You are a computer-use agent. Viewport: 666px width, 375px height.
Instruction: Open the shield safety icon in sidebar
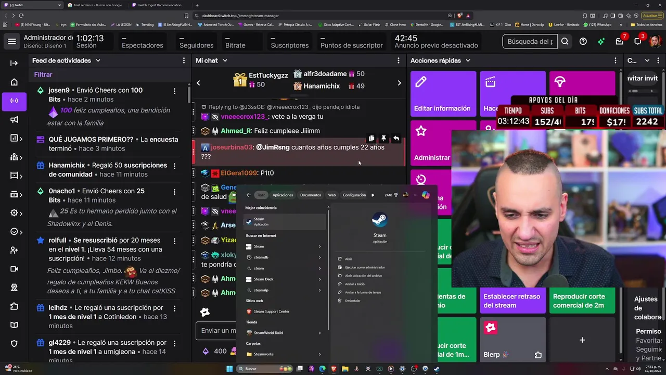pos(14,344)
